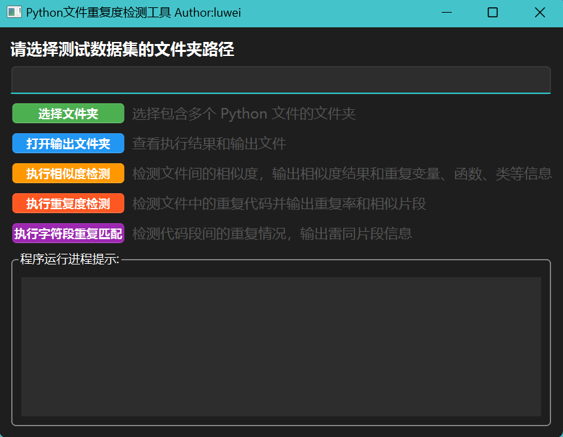563x437 pixels.
Task: Click inside the program progress log area
Action: point(281,346)
